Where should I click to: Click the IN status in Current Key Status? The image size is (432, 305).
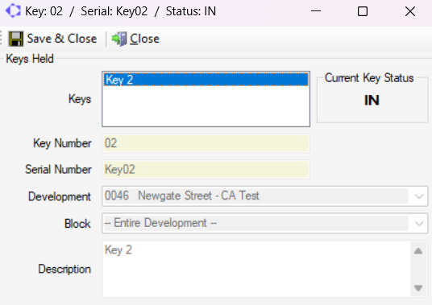(372, 100)
